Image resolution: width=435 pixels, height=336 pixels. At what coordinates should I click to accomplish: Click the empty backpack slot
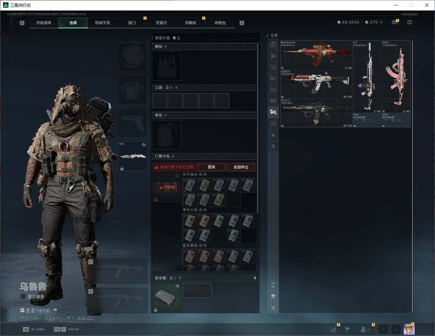(x=167, y=135)
